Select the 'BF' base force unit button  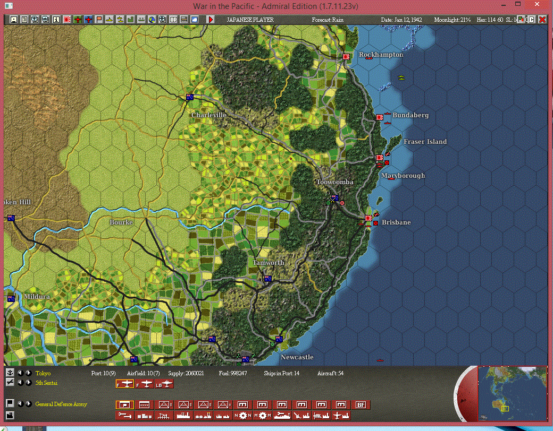click(x=361, y=405)
